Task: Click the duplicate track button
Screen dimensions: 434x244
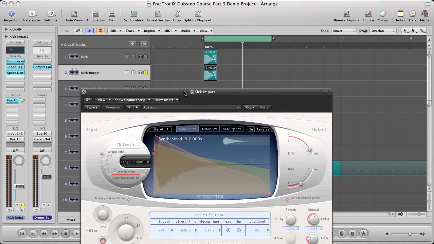Action: click(143, 43)
